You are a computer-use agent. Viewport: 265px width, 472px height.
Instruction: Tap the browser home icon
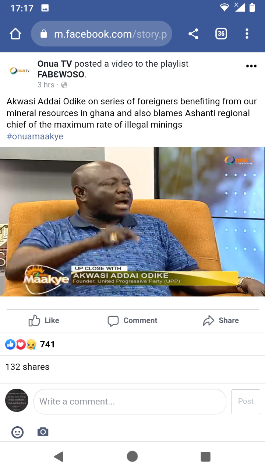(15, 34)
